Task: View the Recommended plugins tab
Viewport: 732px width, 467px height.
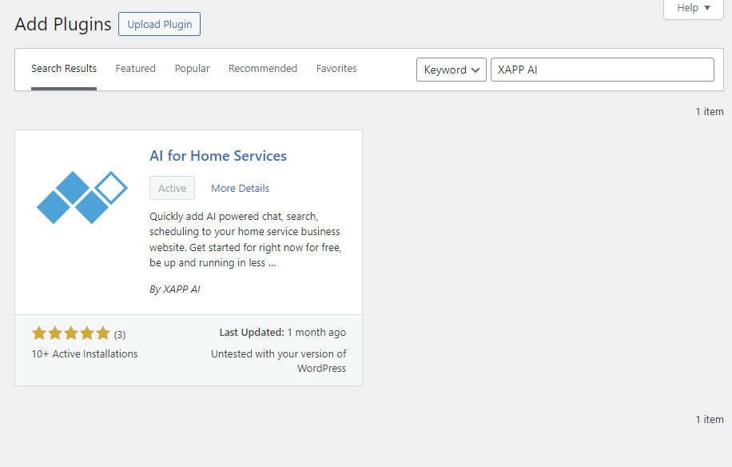Action: (x=263, y=69)
